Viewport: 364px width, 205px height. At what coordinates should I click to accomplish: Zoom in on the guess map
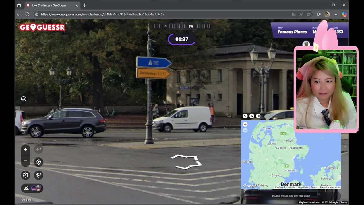245,124
